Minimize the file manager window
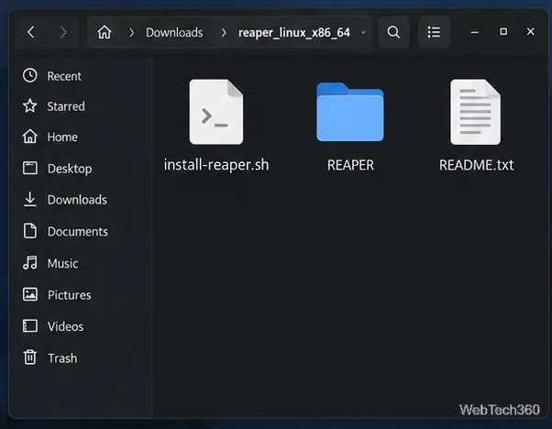The image size is (552, 429). coord(475,32)
